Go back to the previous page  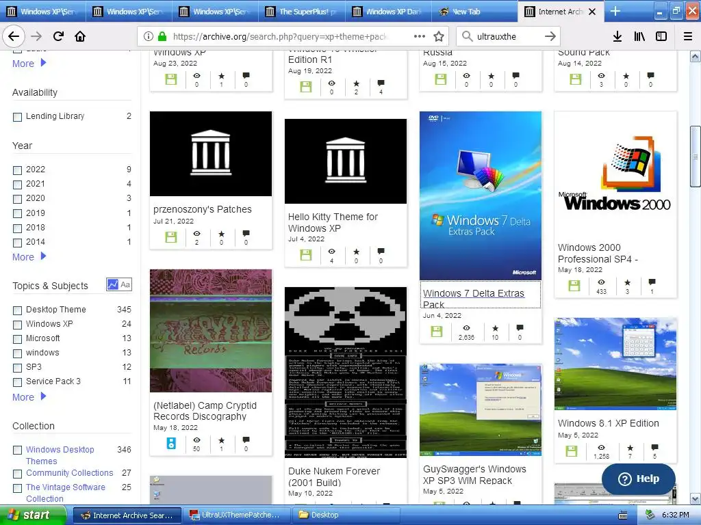14,36
